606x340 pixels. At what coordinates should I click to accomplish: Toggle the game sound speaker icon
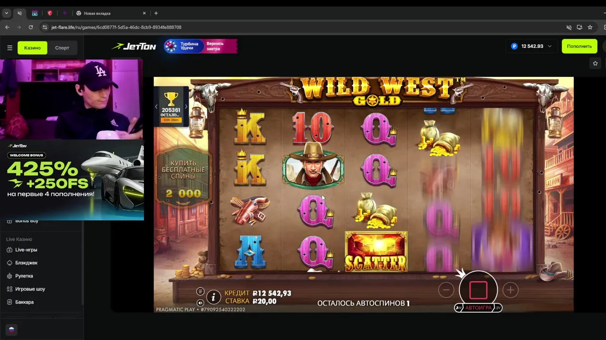[200, 303]
